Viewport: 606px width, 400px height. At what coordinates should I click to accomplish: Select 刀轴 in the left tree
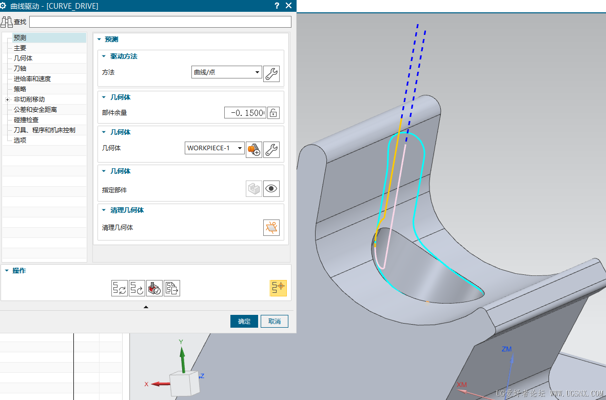coord(20,69)
